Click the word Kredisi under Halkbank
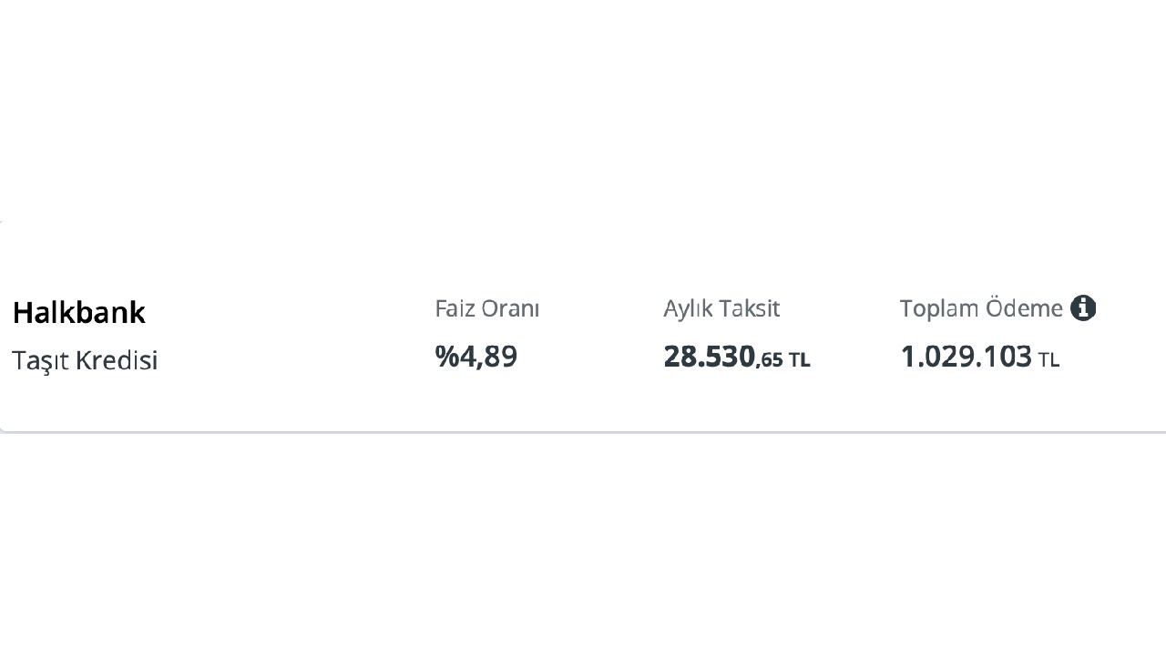This screenshot has width=1166, height=655. pyautogui.click(x=117, y=360)
